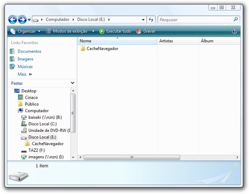Open the Modos de exibição dropdown
Viewport: 249px width, 194px height.
click(70, 31)
